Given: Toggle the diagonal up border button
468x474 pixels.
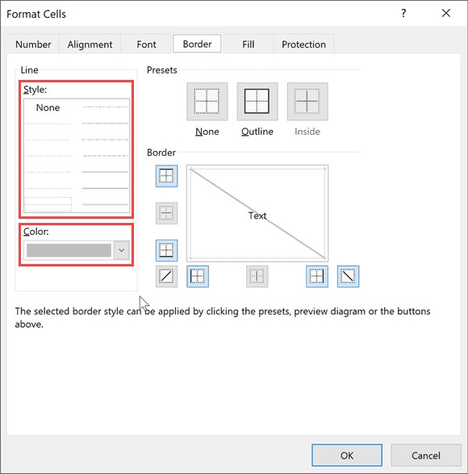Looking at the screenshot, I should point(166,276).
